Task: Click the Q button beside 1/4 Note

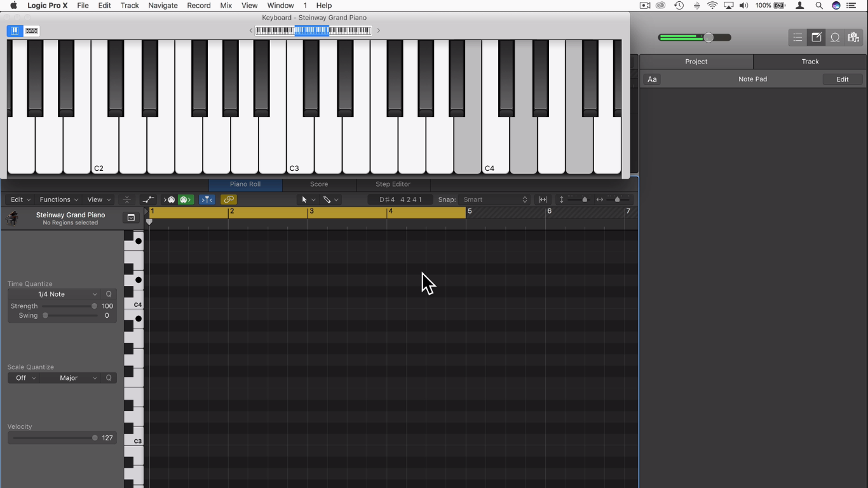Action: click(109, 294)
